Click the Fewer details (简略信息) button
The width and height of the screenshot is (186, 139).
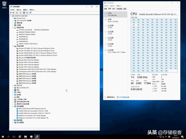click(x=110, y=97)
